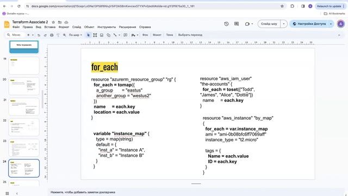Click the redo icon
The image size is (348, 196).
point(45,35)
